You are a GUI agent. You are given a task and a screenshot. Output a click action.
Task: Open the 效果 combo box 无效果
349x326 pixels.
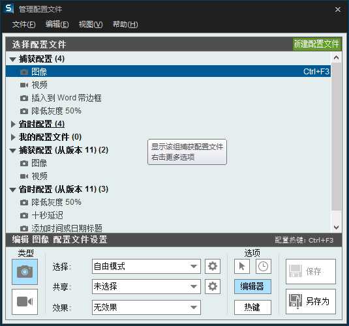[x=146, y=307]
